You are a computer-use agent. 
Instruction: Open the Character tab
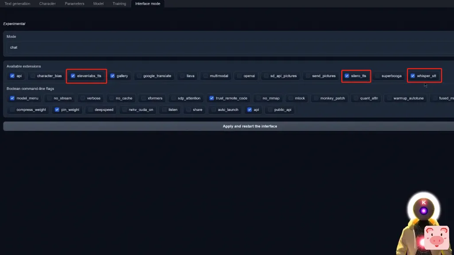(47, 4)
